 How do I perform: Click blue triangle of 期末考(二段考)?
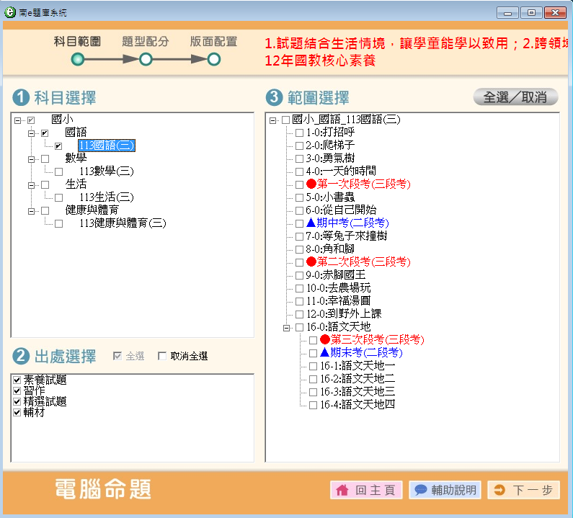(325, 352)
